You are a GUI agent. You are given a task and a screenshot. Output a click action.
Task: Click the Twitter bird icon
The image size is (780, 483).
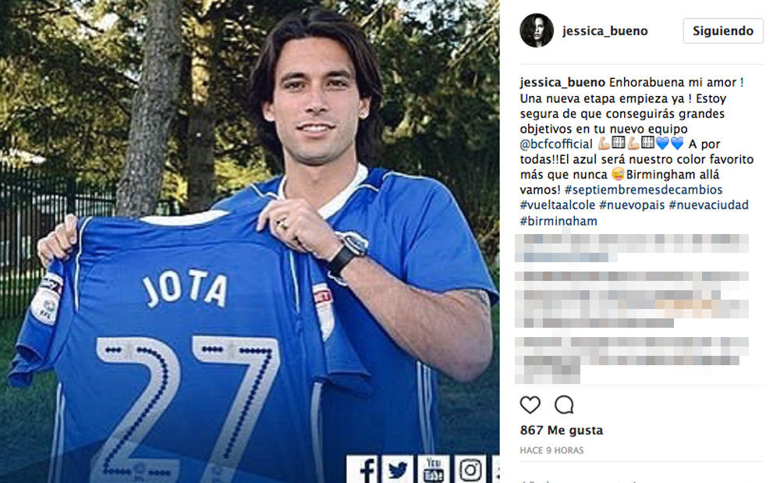click(x=398, y=469)
